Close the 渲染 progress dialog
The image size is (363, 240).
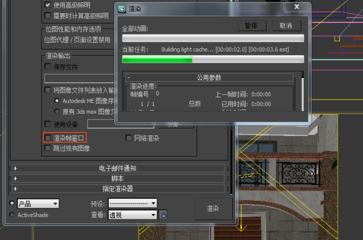pos(296,7)
